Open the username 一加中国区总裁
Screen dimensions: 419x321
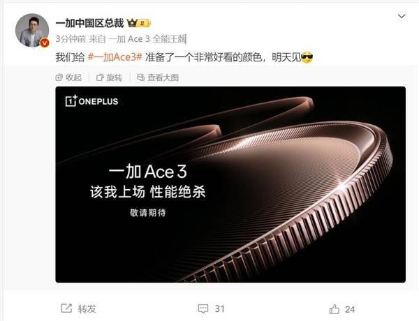[x=89, y=24]
